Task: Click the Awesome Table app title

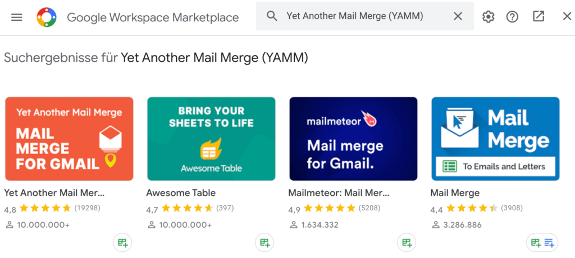Action: [x=181, y=193]
